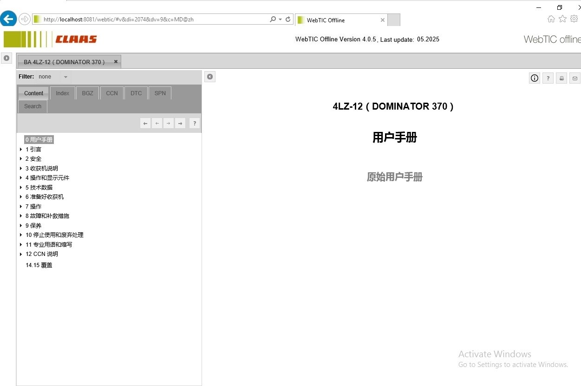Click the browser forward arrow button
This screenshot has width=581, height=386.
coord(25,19)
